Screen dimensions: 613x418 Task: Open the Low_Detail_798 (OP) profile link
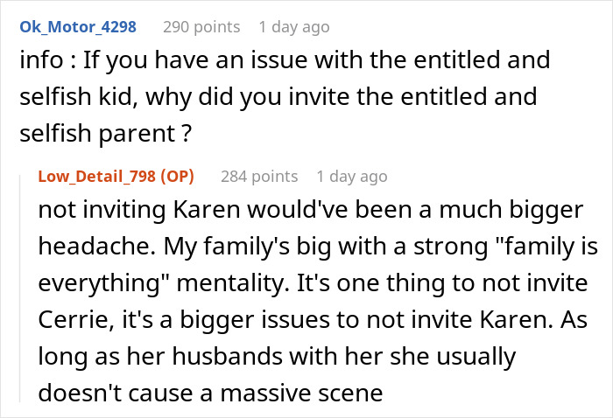point(116,177)
